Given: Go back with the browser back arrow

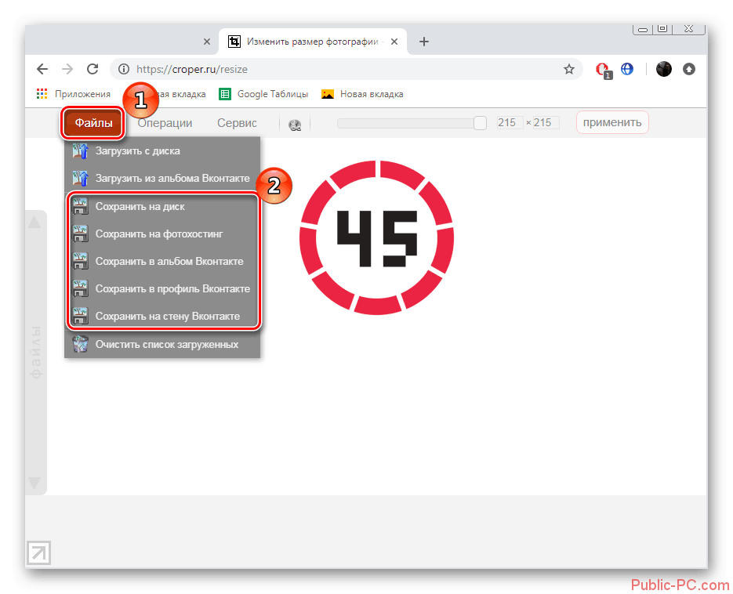Looking at the screenshot, I should coord(42,69).
